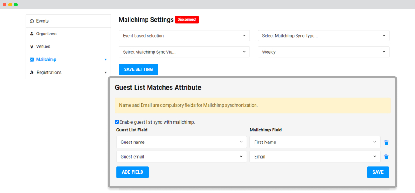Click the red Disconnect button
The image size is (415, 193).
click(187, 20)
